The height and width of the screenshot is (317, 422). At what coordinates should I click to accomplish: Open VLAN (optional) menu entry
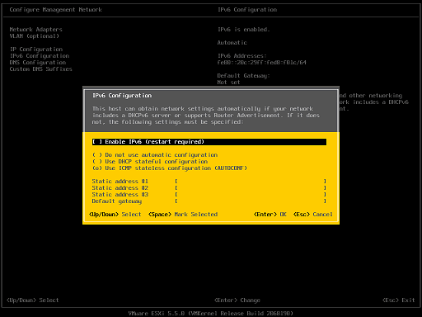[35, 36]
